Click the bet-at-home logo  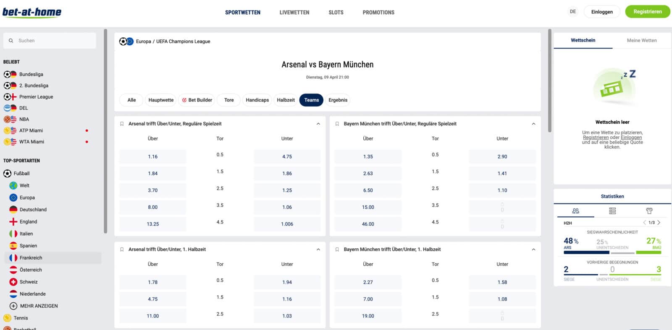pos(32,12)
